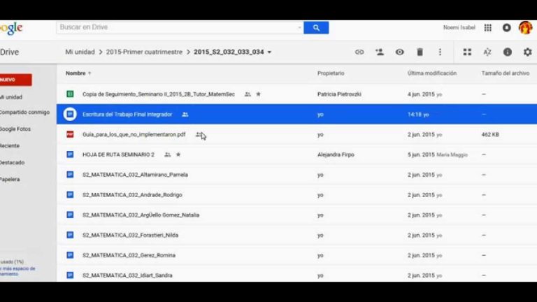
Task: Open Reciente in sidebar
Action: (10, 146)
